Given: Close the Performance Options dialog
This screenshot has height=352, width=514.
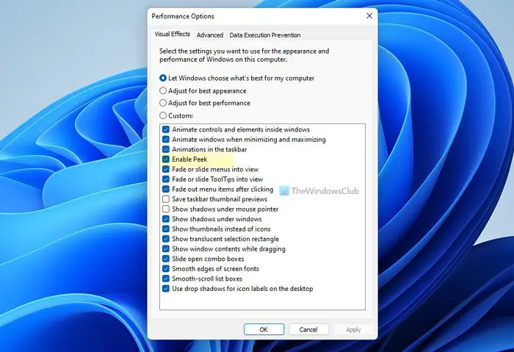Looking at the screenshot, I should click(x=369, y=16).
